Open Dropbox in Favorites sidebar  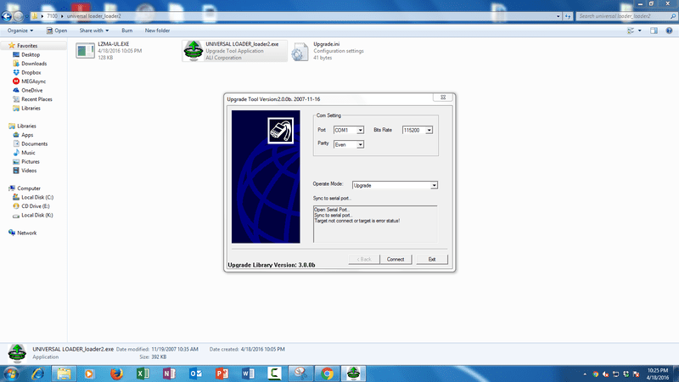click(x=31, y=72)
